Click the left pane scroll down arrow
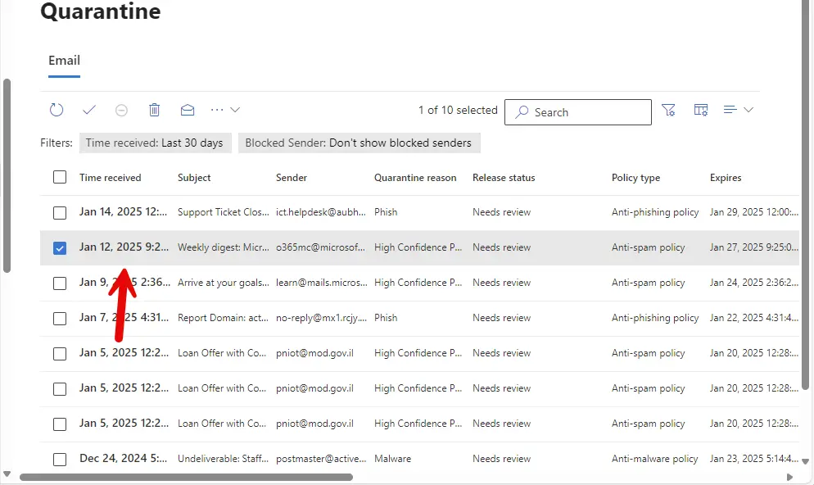The width and height of the screenshot is (814, 485). (7, 474)
